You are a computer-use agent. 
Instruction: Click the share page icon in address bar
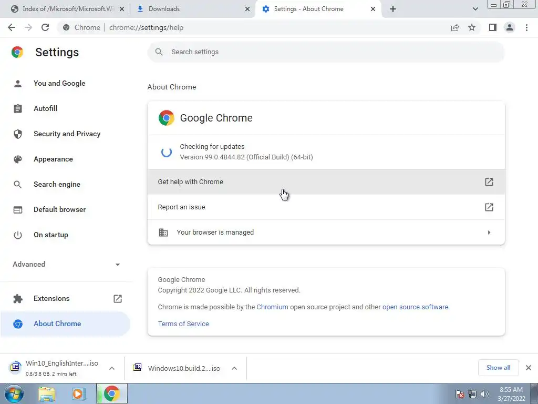(455, 27)
